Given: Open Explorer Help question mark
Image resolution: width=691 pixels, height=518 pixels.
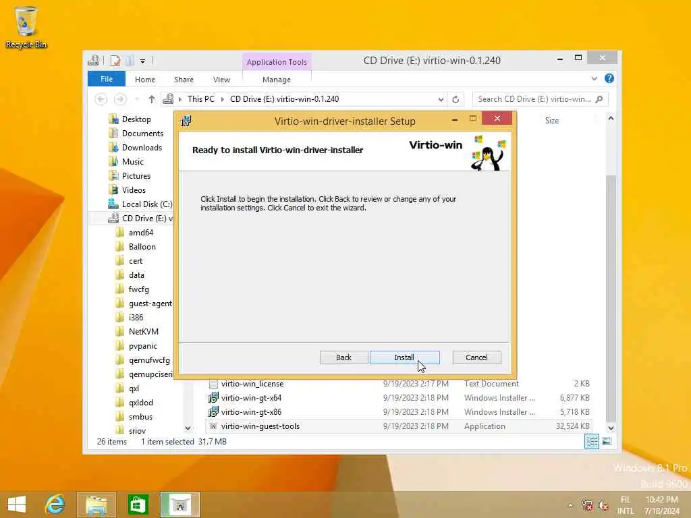Looking at the screenshot, I should pyautogui.click(x=609, y=78).
